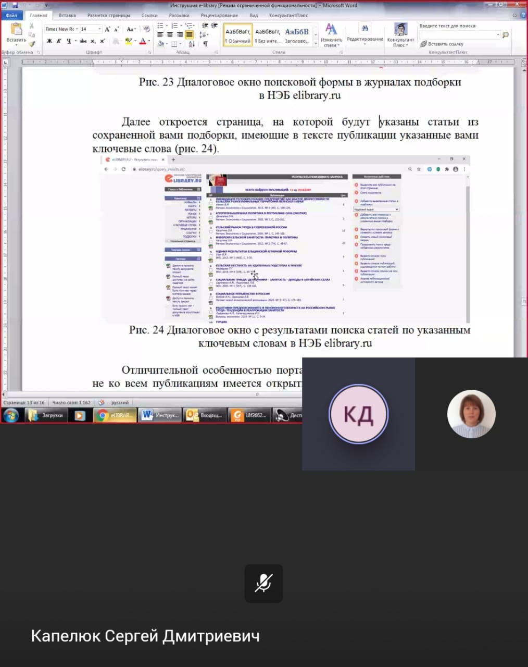Select the Заголовок heading style
Viewport: 528px width, 667px height.
pyautogui.click(x=297, y=35)
